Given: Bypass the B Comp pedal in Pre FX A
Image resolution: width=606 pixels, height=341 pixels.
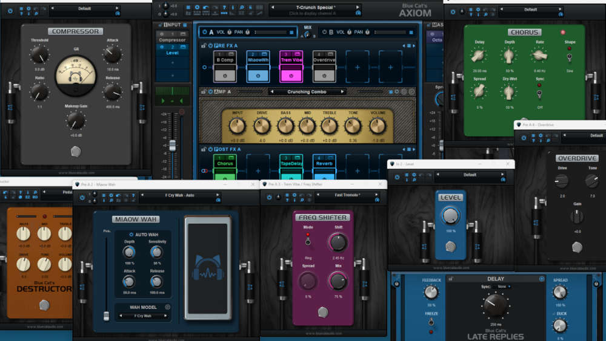Looking at the screenshot, I should click(x=225, y=76).
